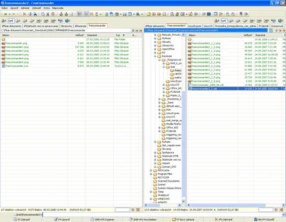Open the Súbor menu
This screenshot has height=222, width=286.
click(x=4, y=8)
